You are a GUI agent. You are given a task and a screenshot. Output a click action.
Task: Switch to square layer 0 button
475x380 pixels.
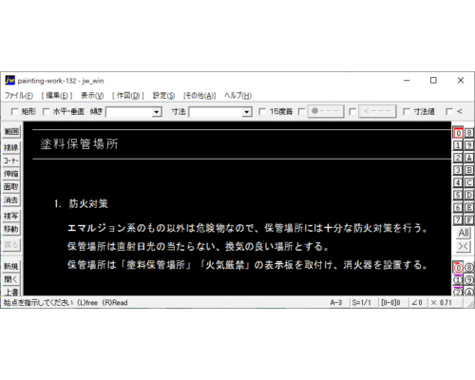458,133
